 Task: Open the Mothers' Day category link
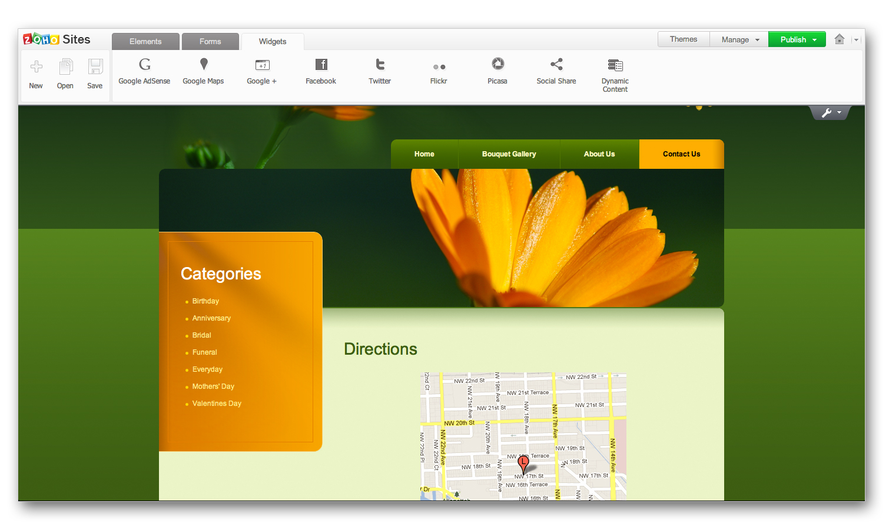213,386
